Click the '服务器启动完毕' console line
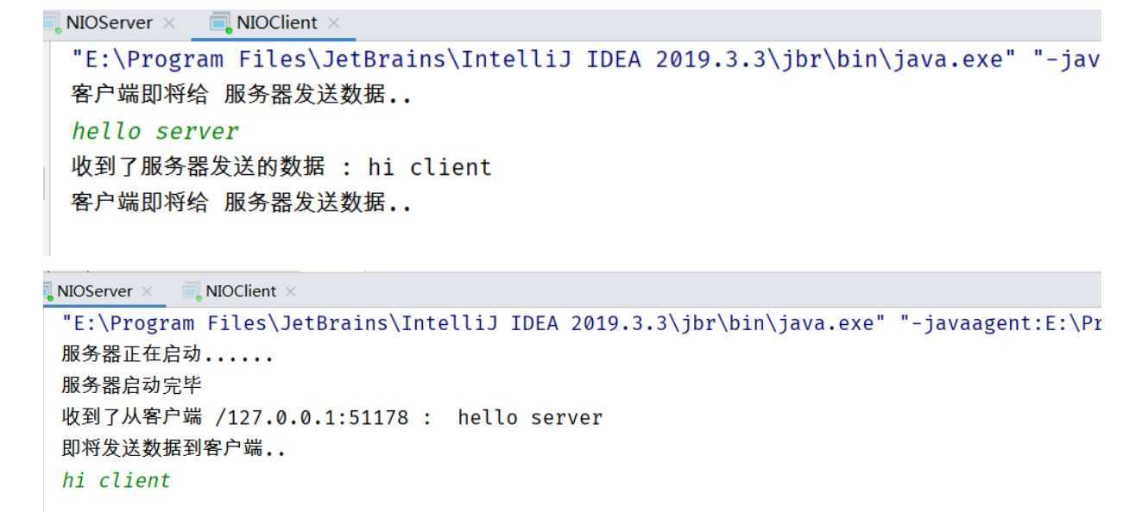Screen dimensions: 1136x512 [131, 385]
